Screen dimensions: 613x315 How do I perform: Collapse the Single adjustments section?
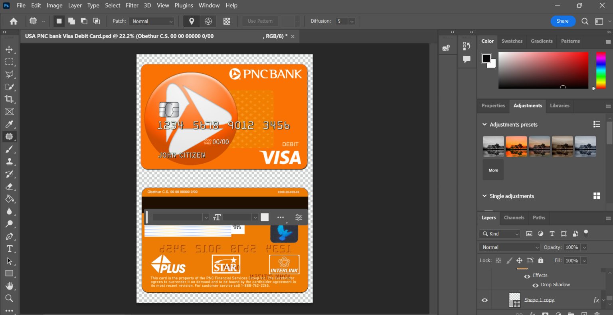[484, 196]
